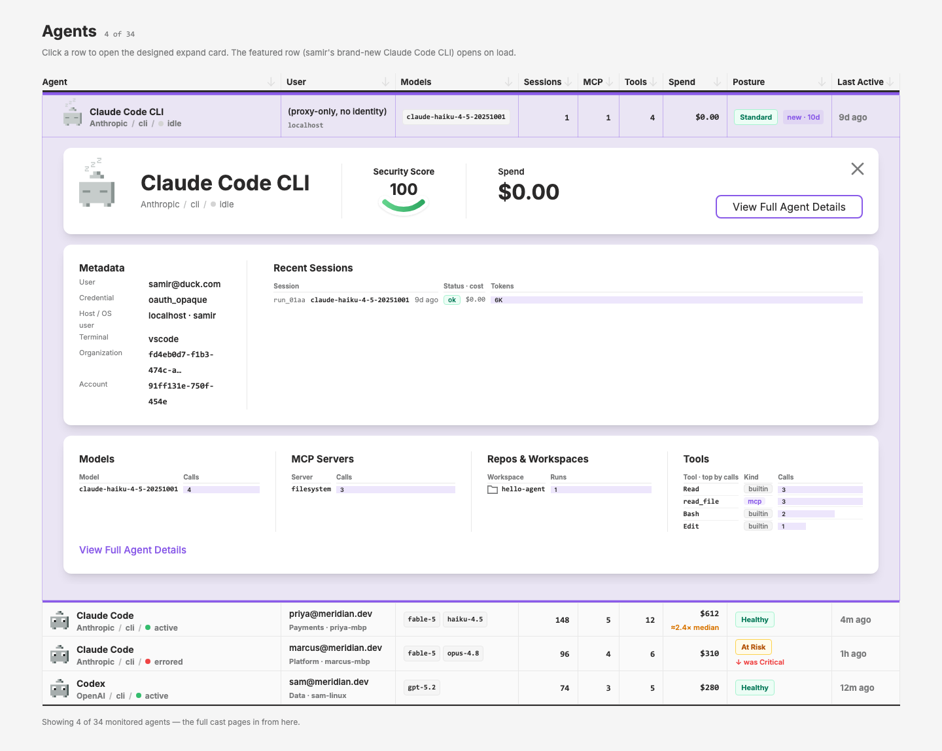This screenshot has width=942, height=751.
Task: Click the oauth_opaque credential value
Action: coord(178,300)
